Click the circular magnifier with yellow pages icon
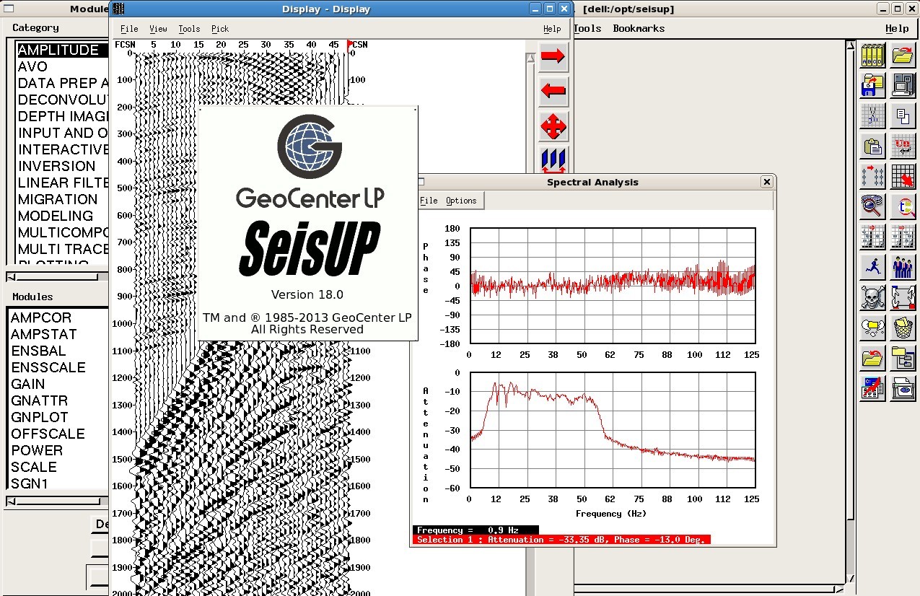 tap(903, 207)
